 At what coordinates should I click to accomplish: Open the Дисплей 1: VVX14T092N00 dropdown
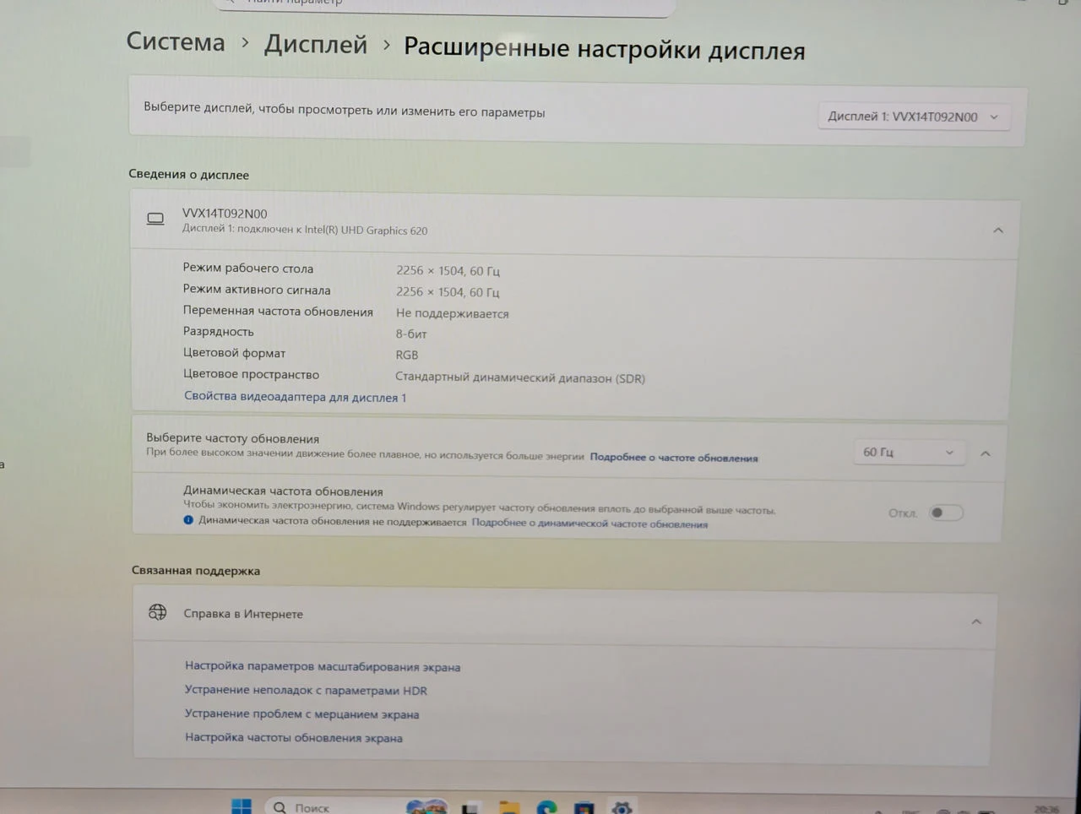pos(914,117)
